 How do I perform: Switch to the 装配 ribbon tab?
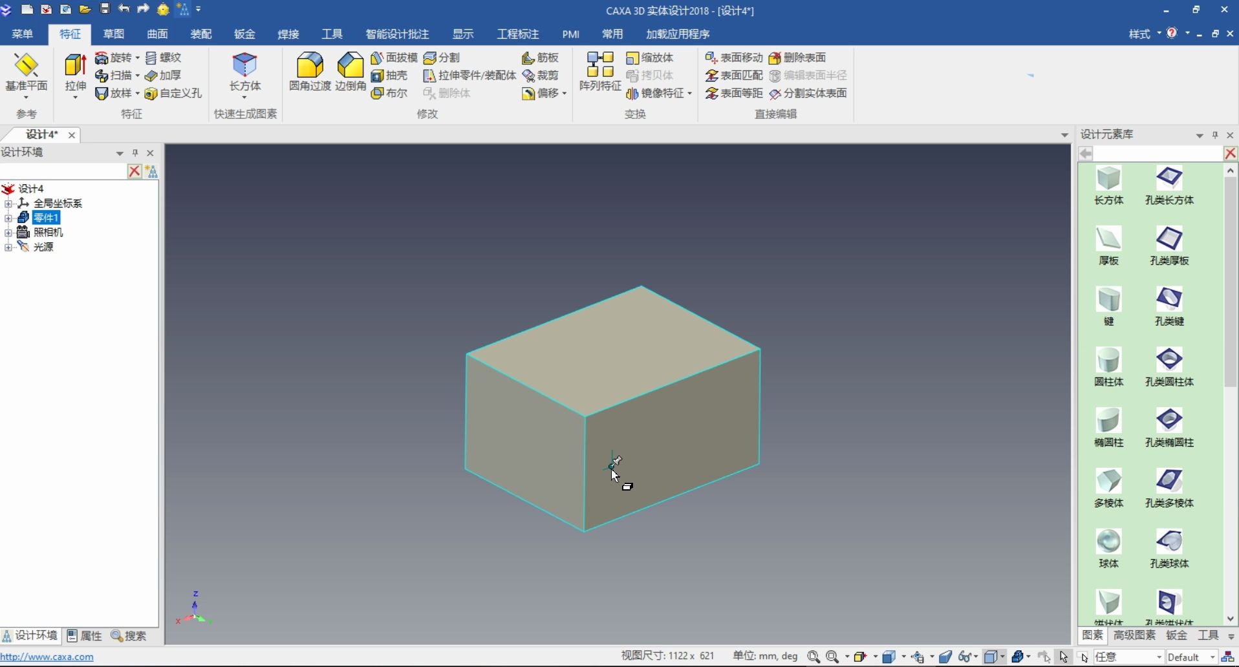click(x=201, y=34)
